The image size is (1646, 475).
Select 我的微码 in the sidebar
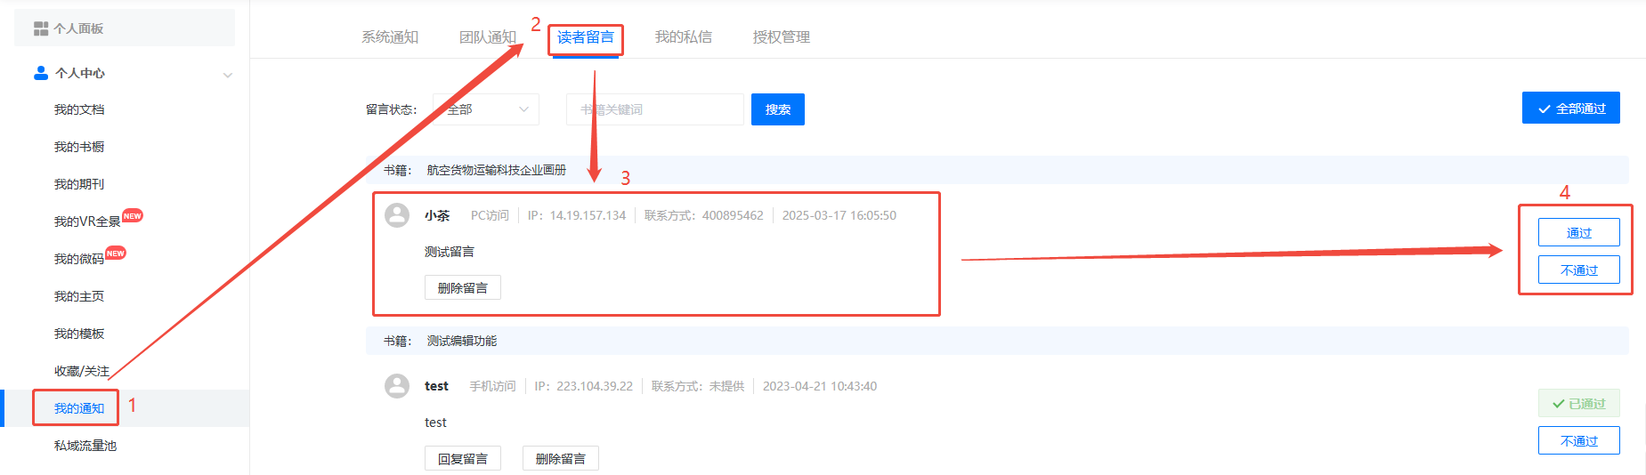(x=79, y=259)
